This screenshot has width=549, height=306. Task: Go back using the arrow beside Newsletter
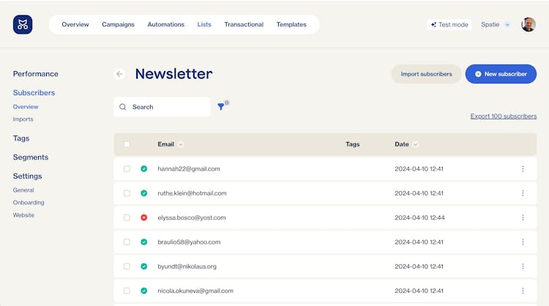[x=119, y=74]
